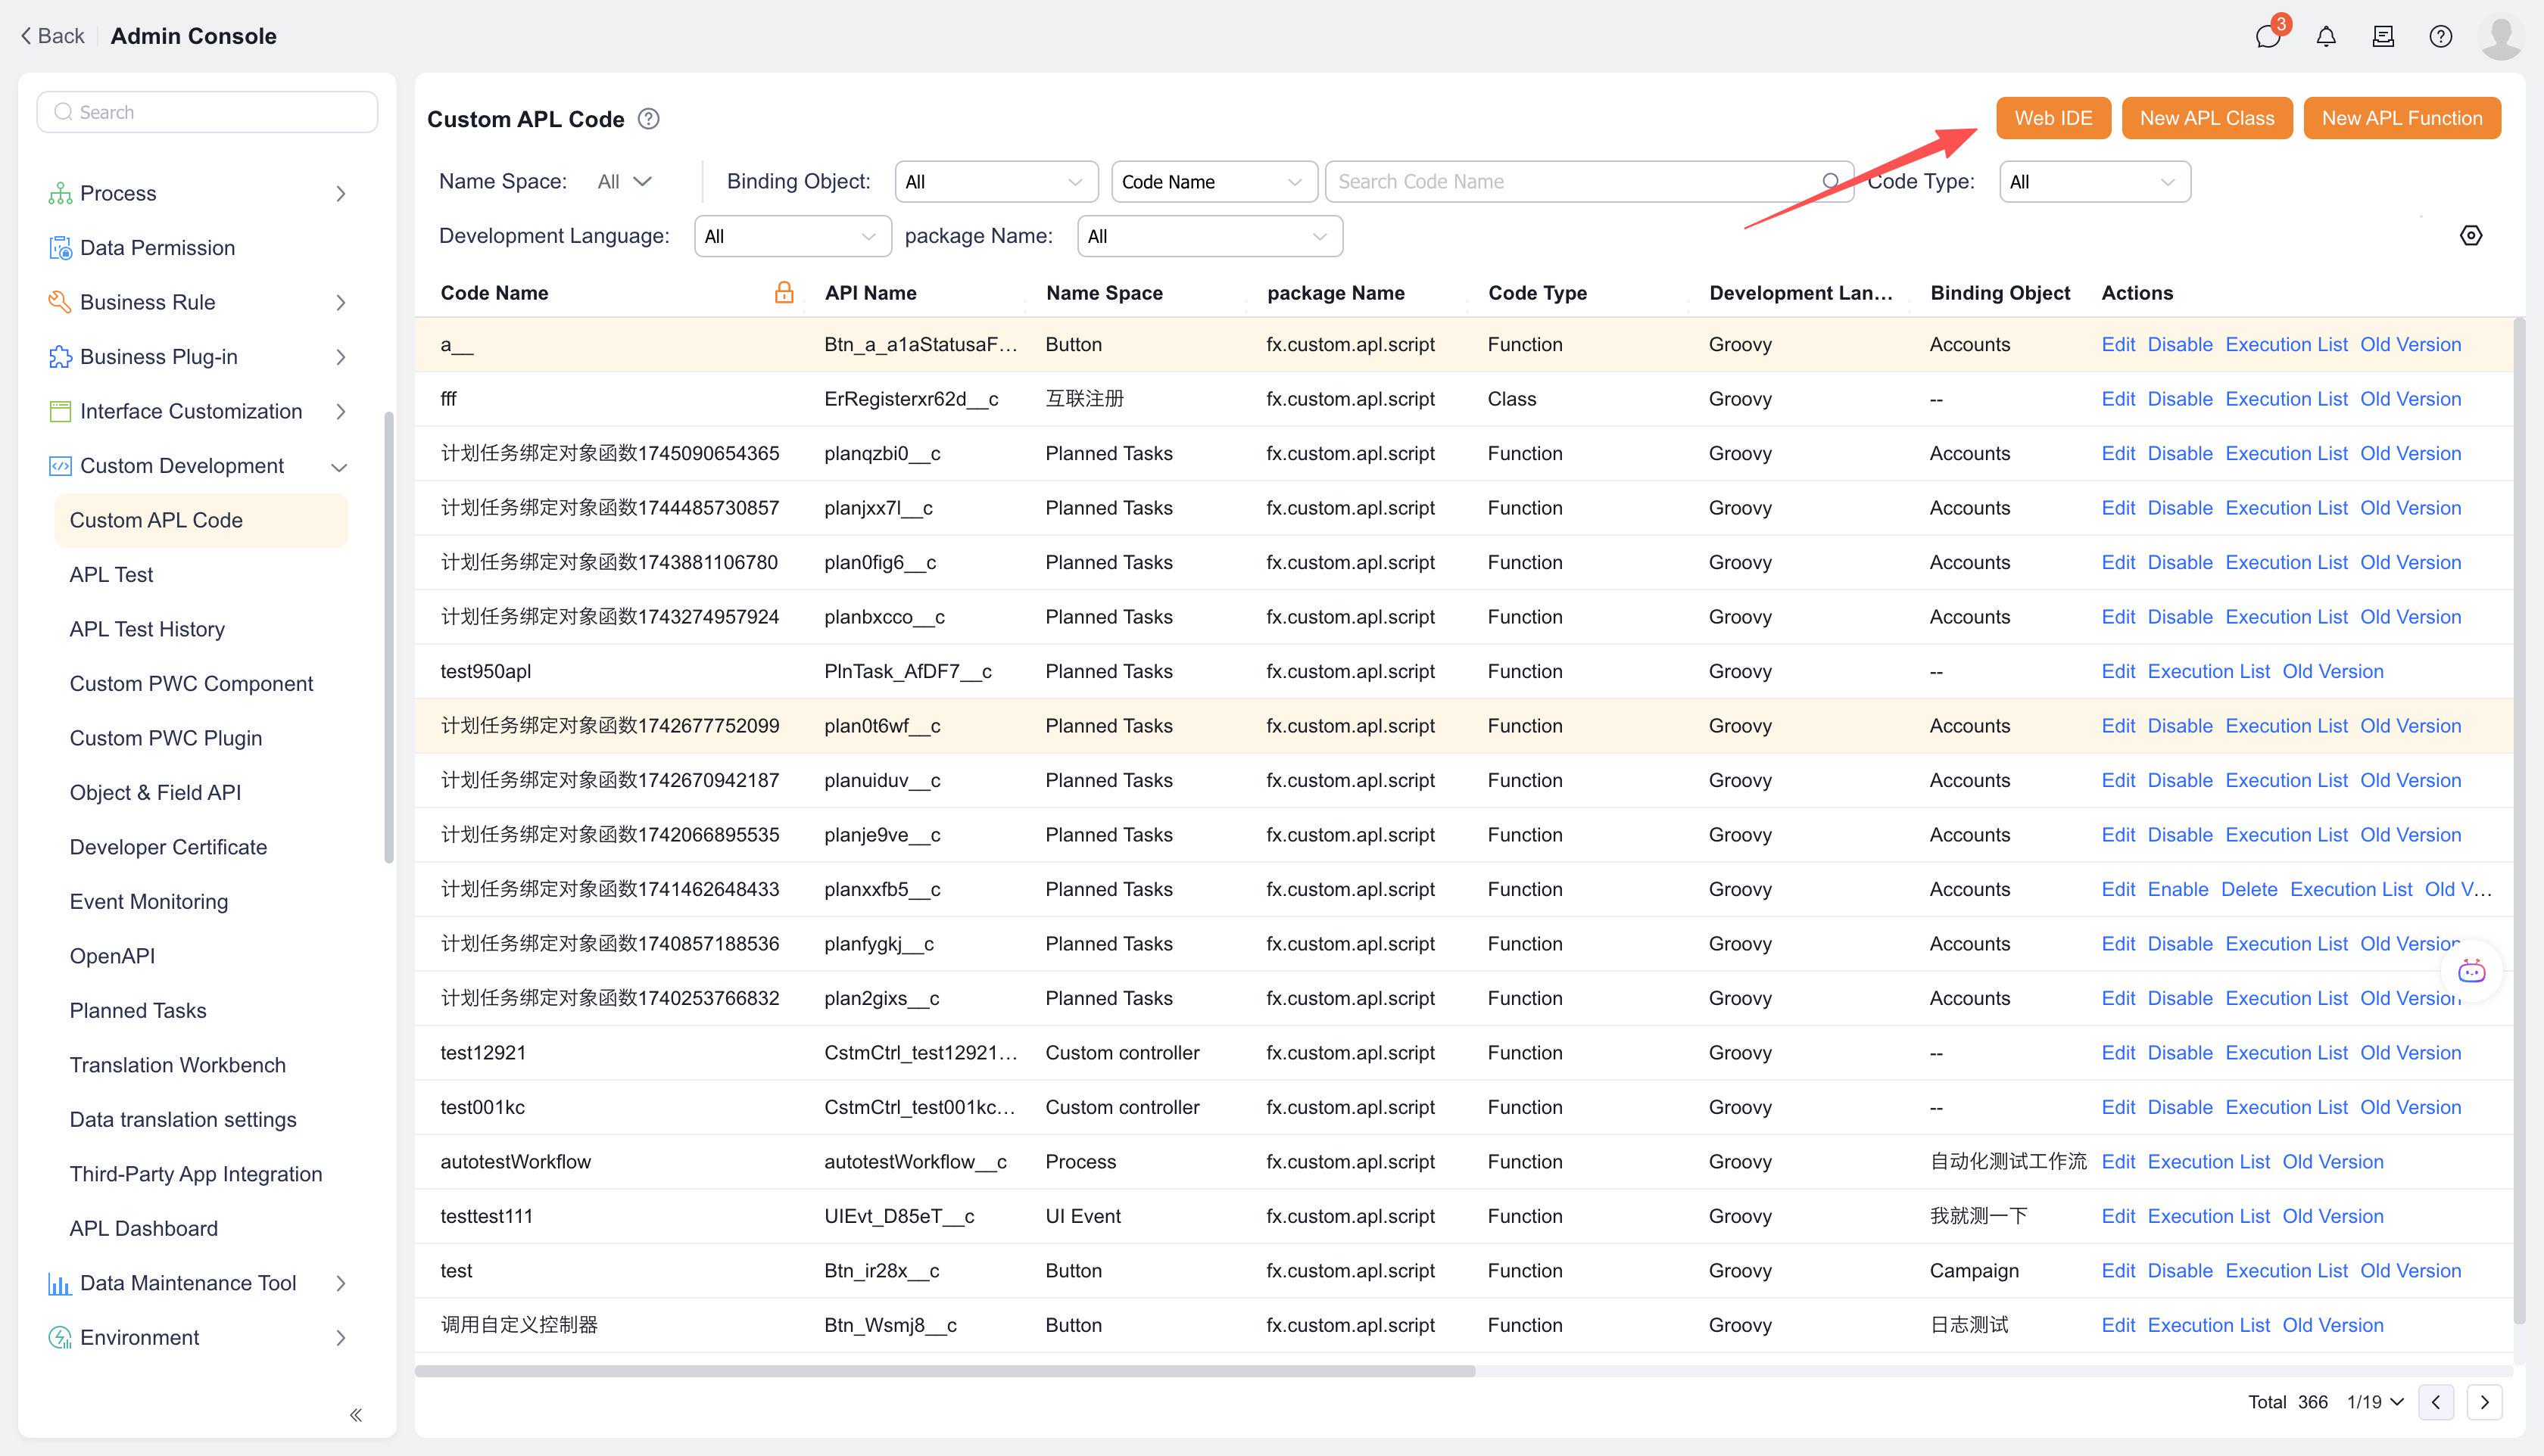The height and width of the screenshot is (1456, 2544).
Task: Click the notification bell icon
Action: (2326, 37)
